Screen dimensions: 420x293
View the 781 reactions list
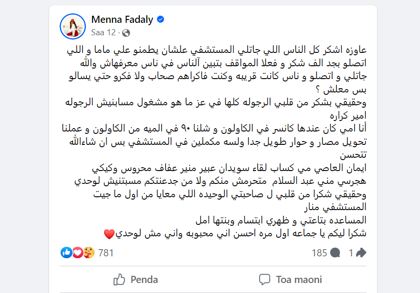[x=106, y=253]
